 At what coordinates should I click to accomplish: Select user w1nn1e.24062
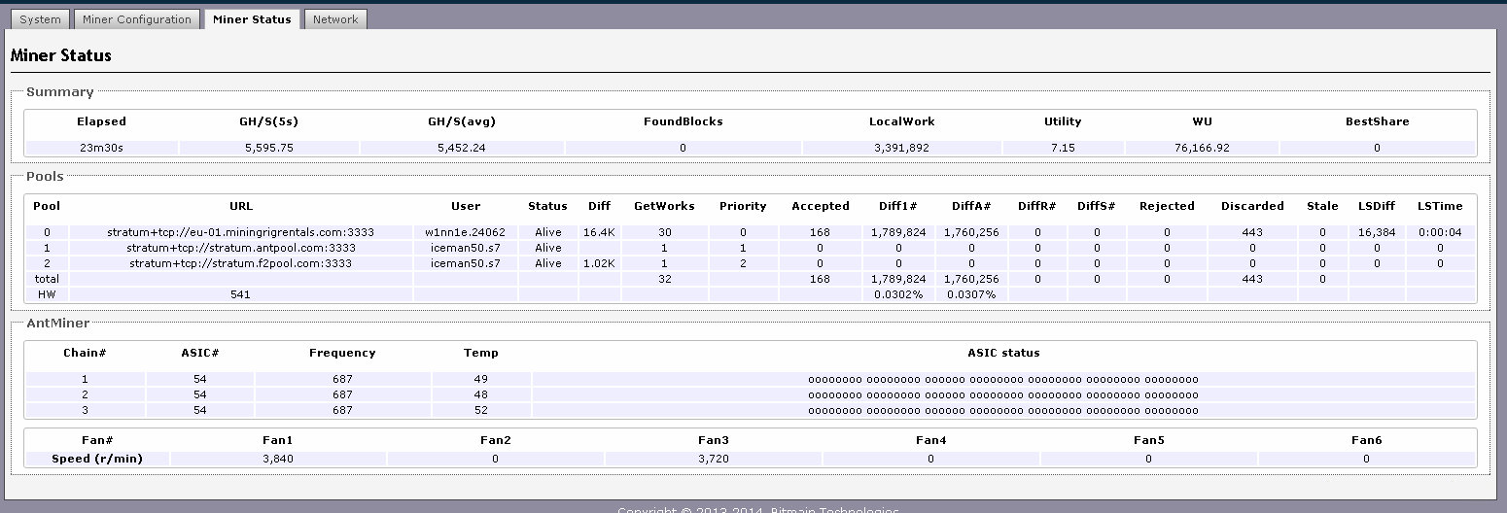click(465, 232)
